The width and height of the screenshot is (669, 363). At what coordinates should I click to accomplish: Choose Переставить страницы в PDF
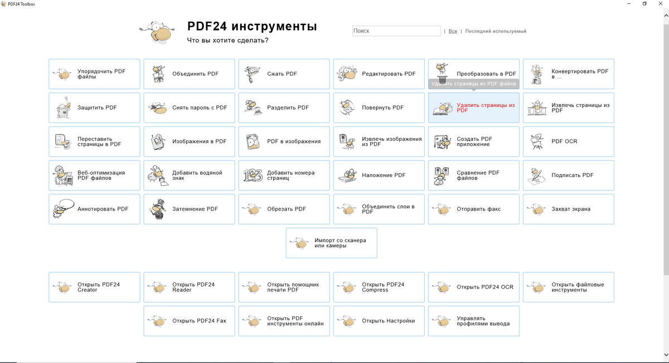tap(94, 141)
